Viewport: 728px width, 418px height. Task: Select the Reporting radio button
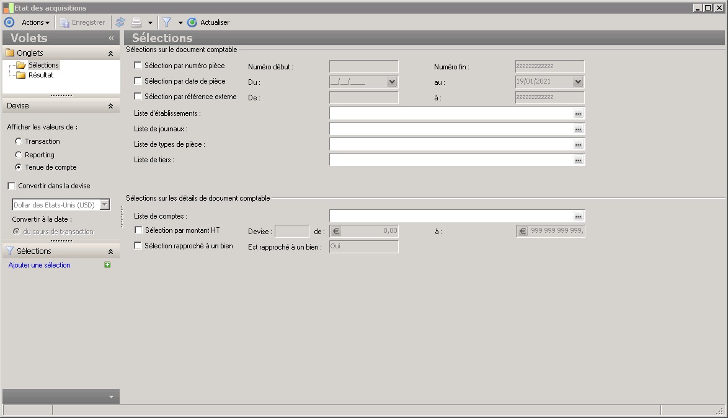coord(19,155)
